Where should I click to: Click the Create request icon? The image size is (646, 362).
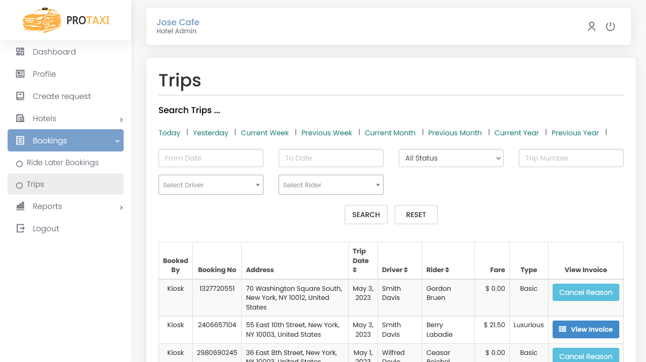point(20,96)
